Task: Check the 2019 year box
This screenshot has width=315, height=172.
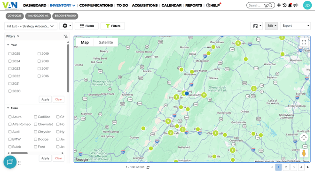Action: pyautogui.click(x=39, y=54)
